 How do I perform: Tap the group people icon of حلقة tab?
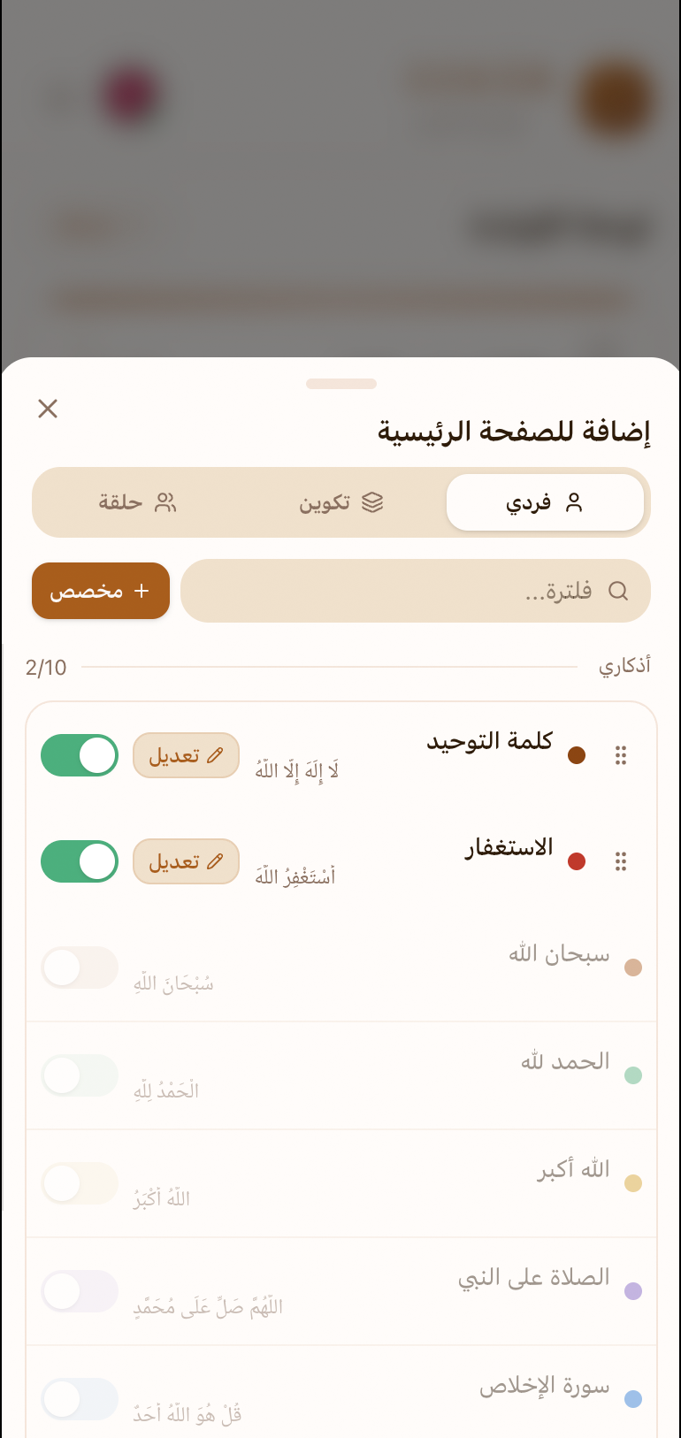click(x=165, y=502)
